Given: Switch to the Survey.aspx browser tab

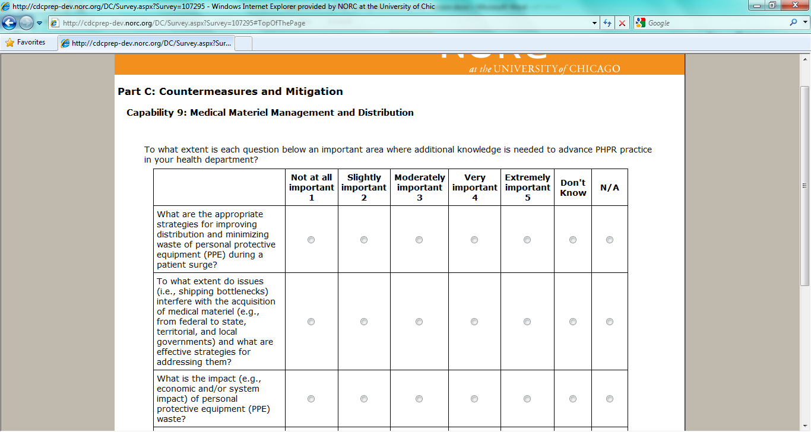Looking at the screenshot, I should [146, 43].
